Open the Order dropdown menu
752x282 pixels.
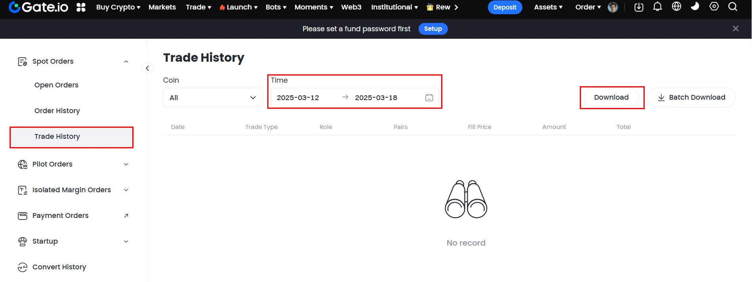click(588, 7)
